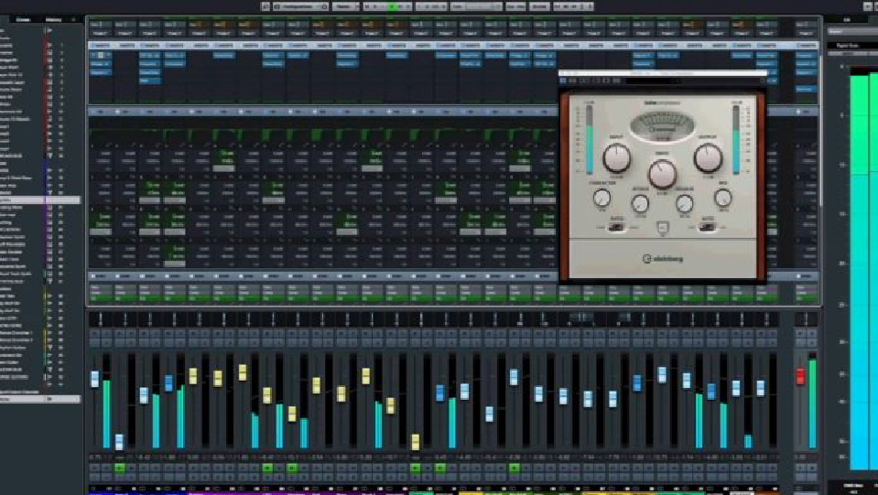Click the Input knob on the compressor plugin
The width and height of the screenshot is (878, 495).
[617, 158]
